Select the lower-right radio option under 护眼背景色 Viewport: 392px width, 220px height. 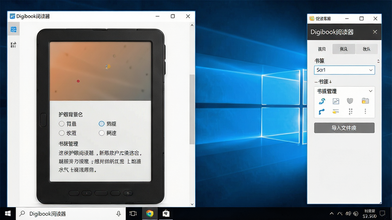101,133
